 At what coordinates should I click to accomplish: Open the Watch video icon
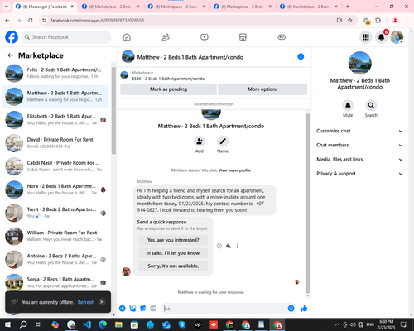click(x=205, y=37)
